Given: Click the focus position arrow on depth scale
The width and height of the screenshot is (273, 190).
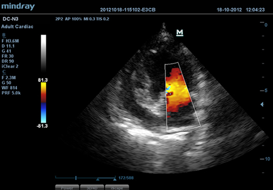Looking at the screenshot, I should pyautogui.click(x=262, y=104).
